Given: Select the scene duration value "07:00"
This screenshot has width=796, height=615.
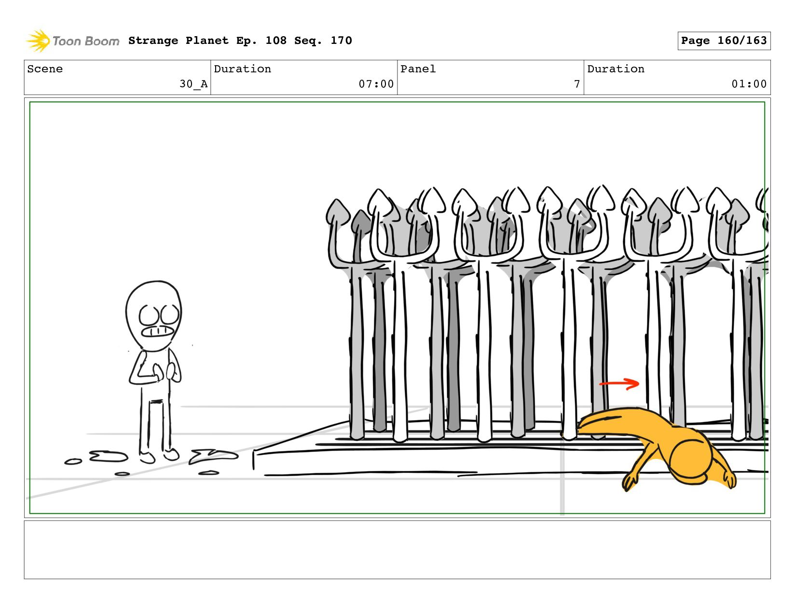Looking at the screenshot, I should pyautogui.click(x=376, y=84).
